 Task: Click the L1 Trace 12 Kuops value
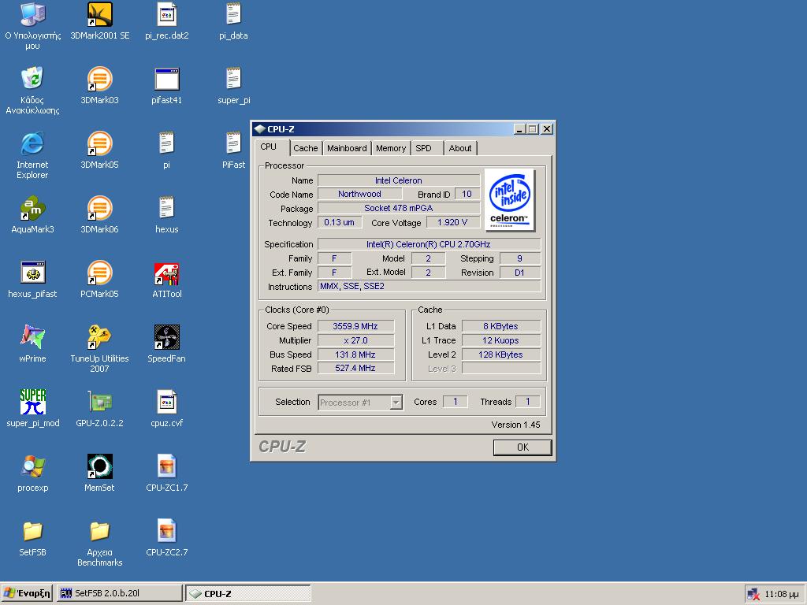click(x=500, y=340)
